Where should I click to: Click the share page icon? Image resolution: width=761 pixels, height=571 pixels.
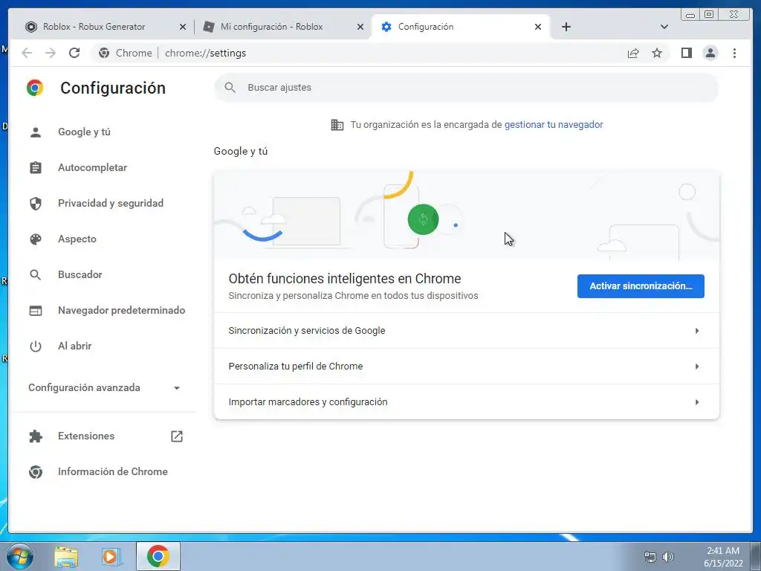click(633, 53)
